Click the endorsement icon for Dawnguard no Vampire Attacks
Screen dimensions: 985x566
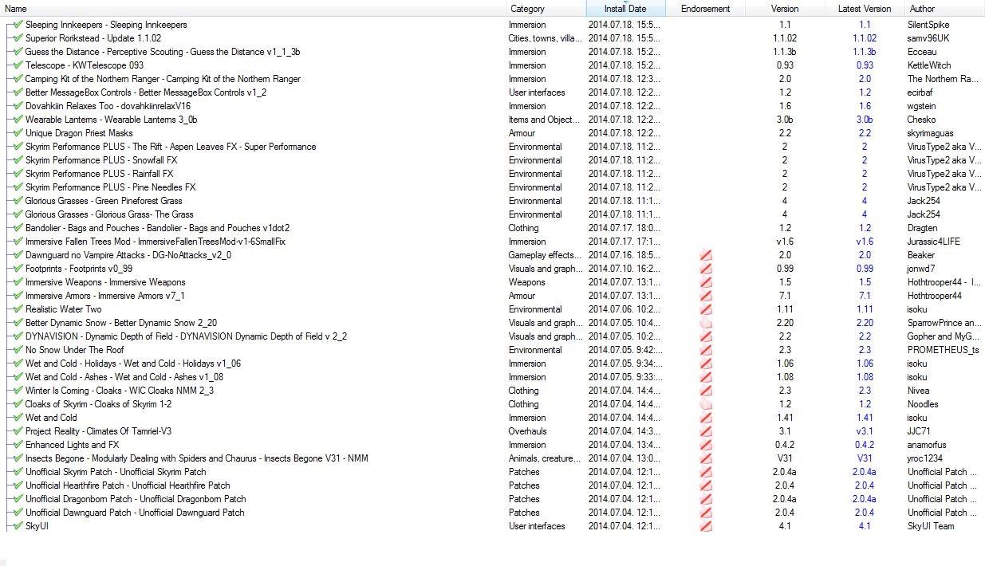[705, 255]
